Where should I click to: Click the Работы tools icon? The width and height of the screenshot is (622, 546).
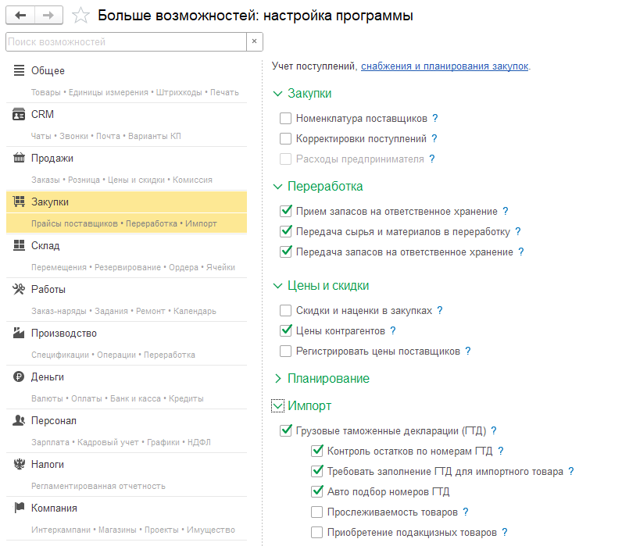tap(20, 289)
